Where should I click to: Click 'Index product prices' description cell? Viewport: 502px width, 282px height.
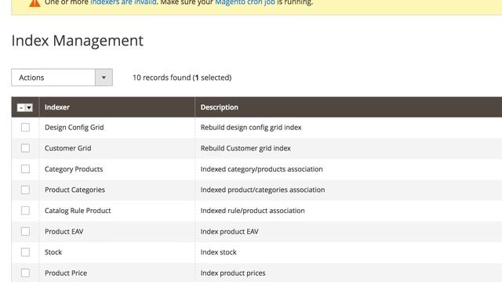click(x=233, y=273)
